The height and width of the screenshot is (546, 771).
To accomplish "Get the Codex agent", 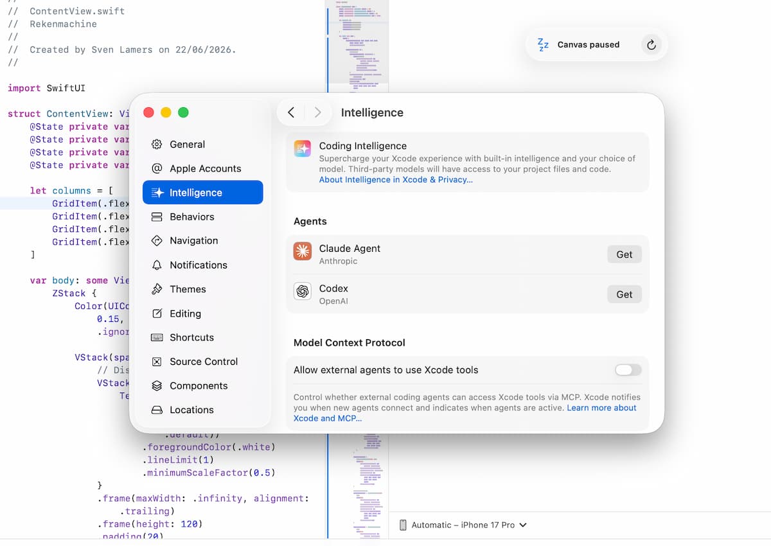I will pos(625,294).
